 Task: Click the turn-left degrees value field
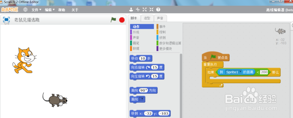154,76
